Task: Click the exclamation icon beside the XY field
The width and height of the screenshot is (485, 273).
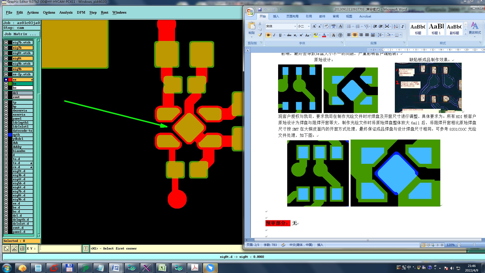Action: point(86,248)
